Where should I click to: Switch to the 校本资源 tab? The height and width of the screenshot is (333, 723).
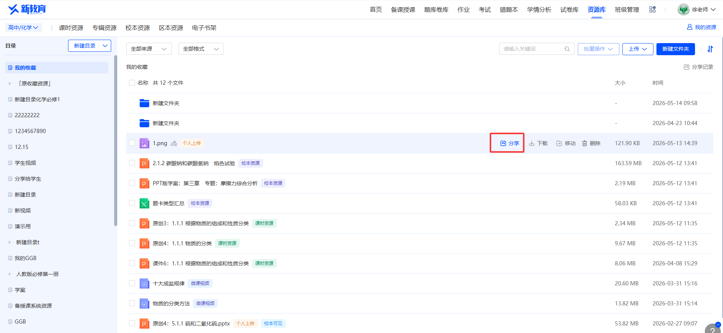click(x=138, y=28)
